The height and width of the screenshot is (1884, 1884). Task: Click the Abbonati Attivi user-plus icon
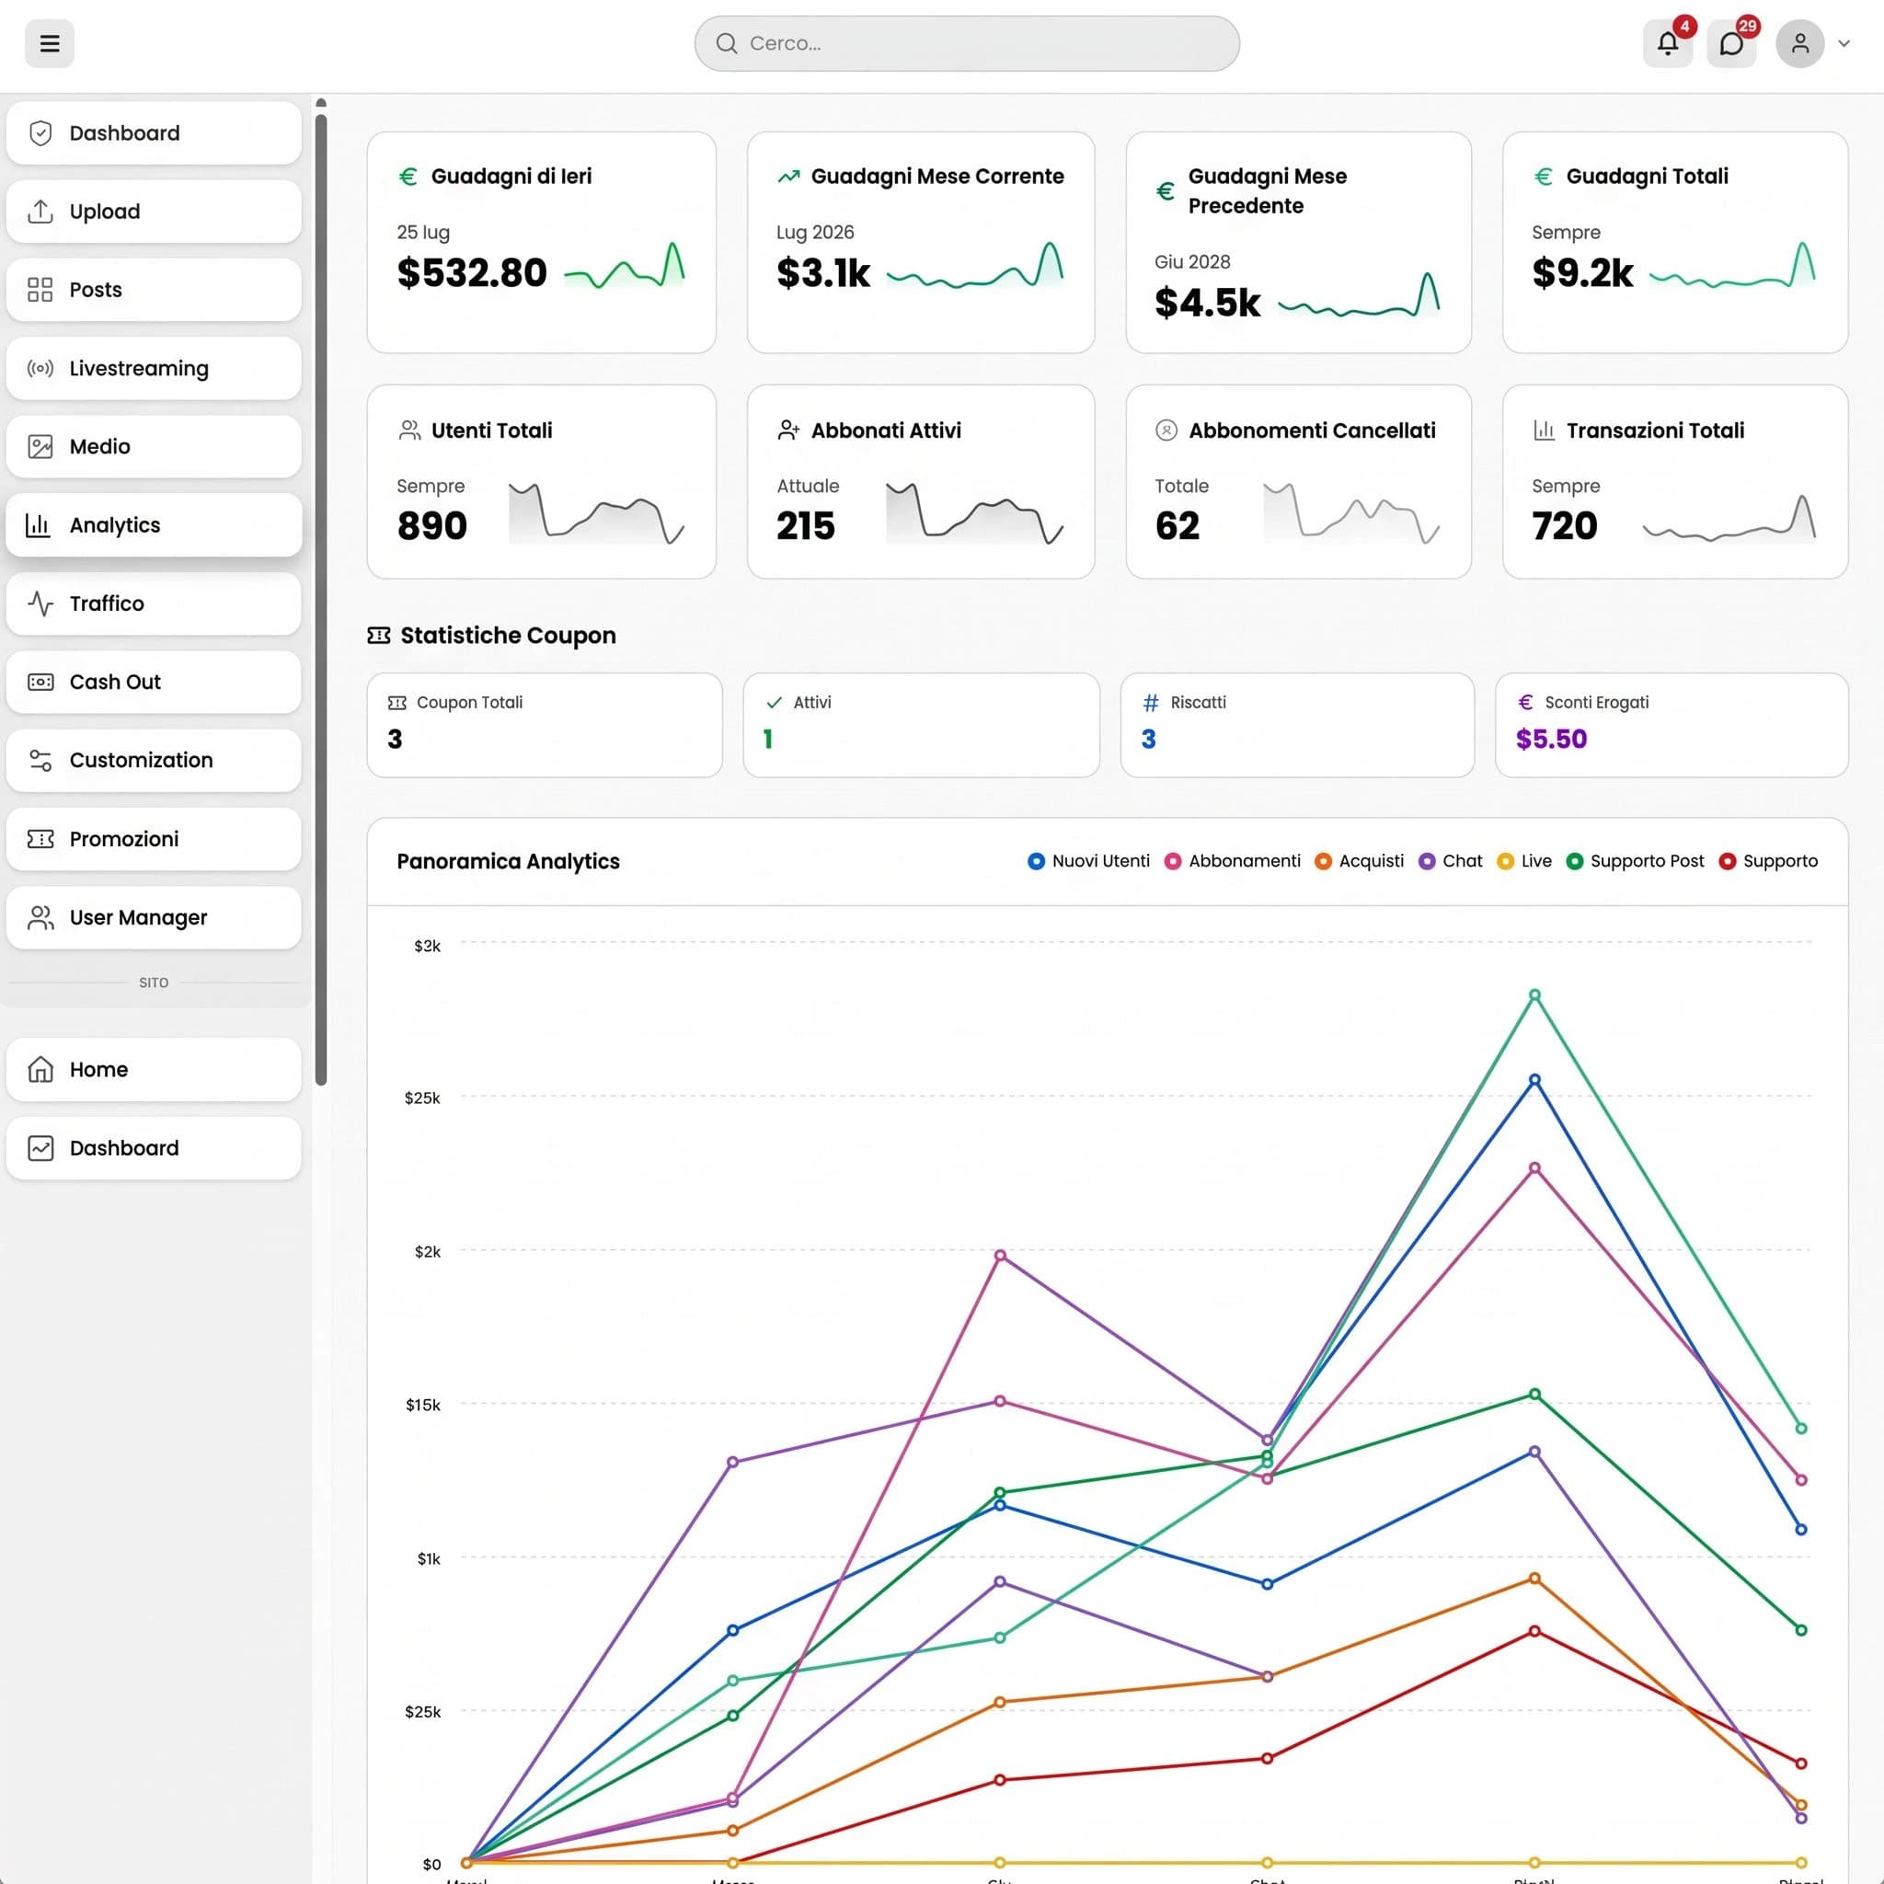tap(788, 430)
